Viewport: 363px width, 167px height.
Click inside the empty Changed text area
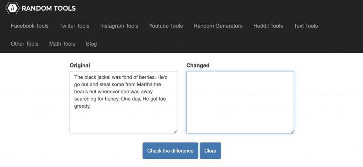(x=240, y=102)
